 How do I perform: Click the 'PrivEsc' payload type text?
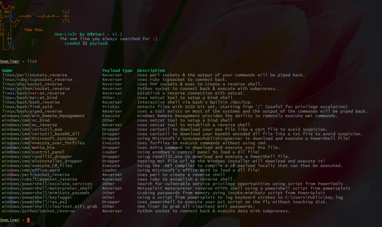click(111, 107)
